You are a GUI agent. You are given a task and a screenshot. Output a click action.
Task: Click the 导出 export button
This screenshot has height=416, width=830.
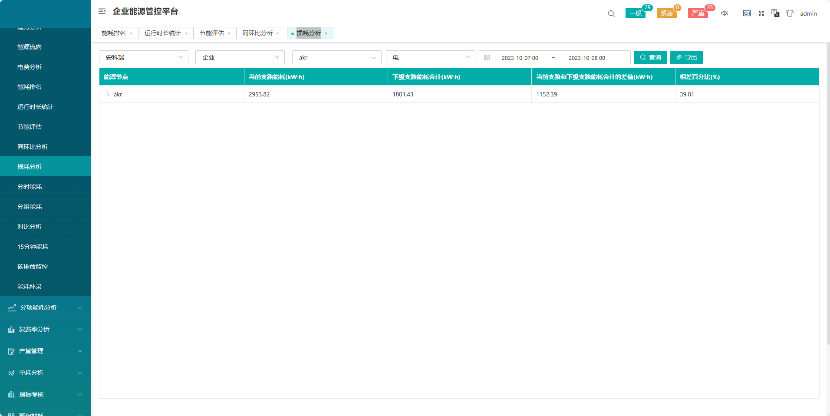[686, 57]
